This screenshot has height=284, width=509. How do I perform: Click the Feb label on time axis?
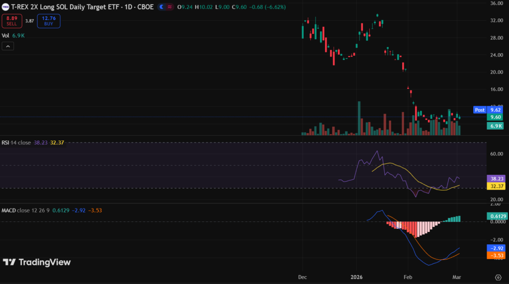point(408,277)
